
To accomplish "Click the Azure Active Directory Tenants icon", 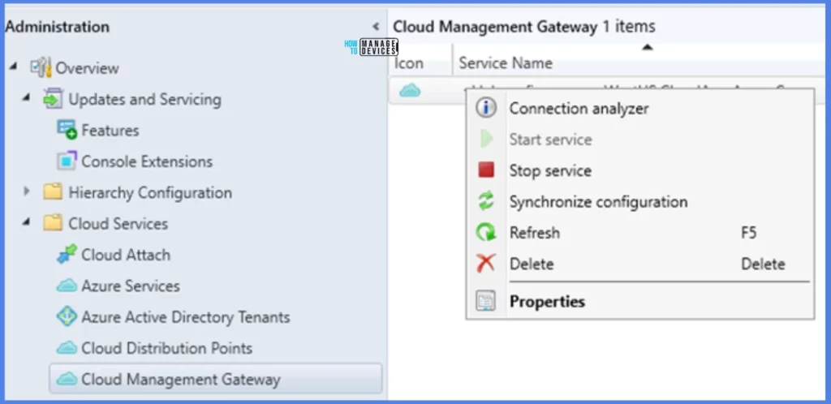I will point(67,316).
